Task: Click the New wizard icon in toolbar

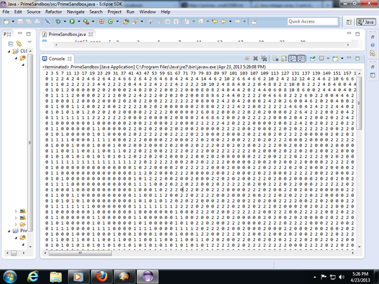Action: click(x=6, y=21)
